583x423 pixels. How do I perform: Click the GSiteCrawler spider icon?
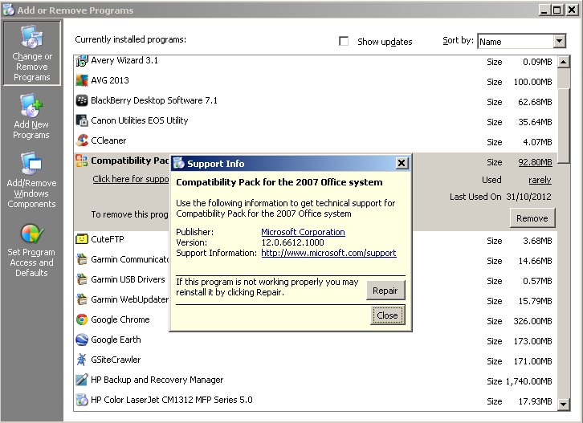[x=82, y=360]
